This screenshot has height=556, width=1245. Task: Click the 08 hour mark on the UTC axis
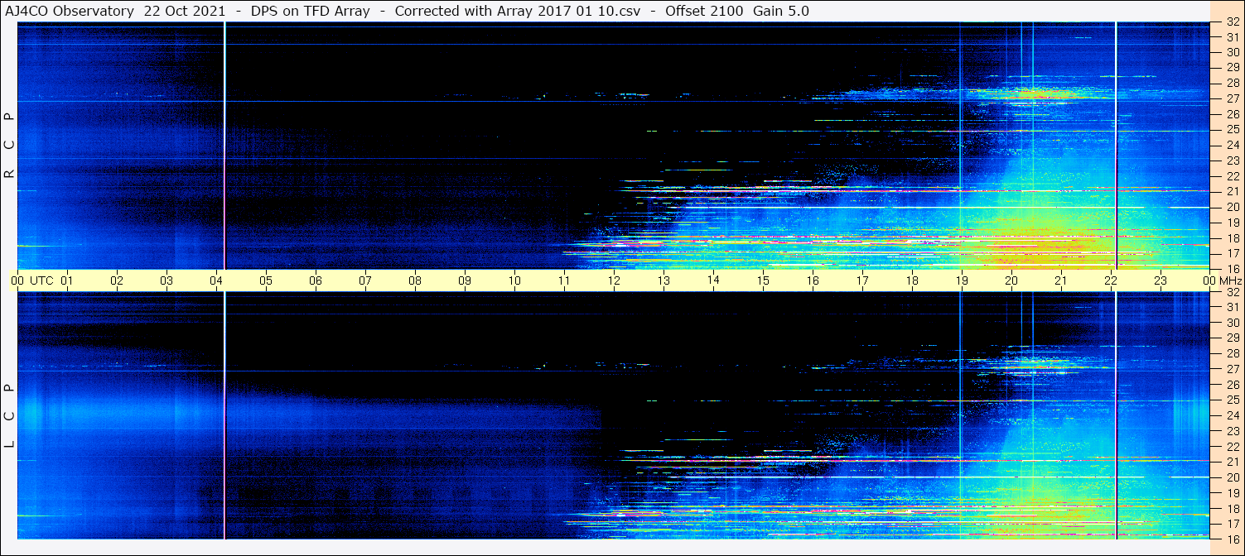coord(415,280)
